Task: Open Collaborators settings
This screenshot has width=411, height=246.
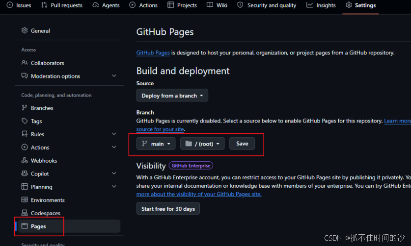Action: pyautogui.click(x=69, y=63)
